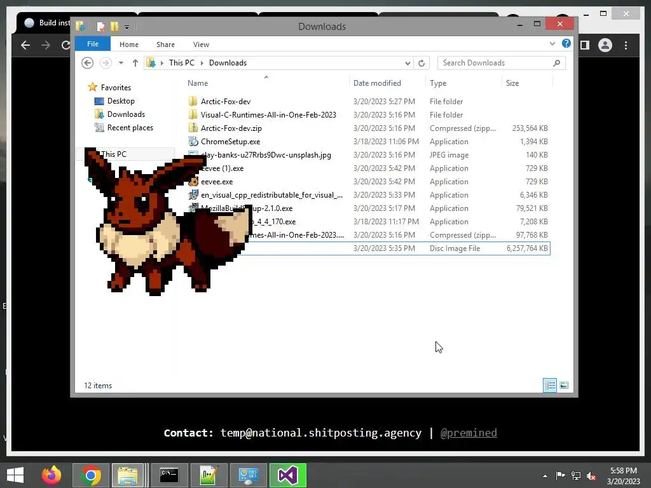The width and height of the screenshot is (651, 488).
Task: Open File Explorer taskbar icon
Action: pos(127,475)
